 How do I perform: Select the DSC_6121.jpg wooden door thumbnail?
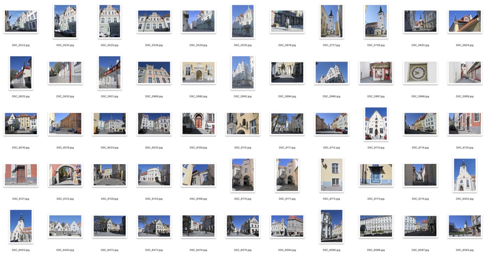[x=21, y=175]
